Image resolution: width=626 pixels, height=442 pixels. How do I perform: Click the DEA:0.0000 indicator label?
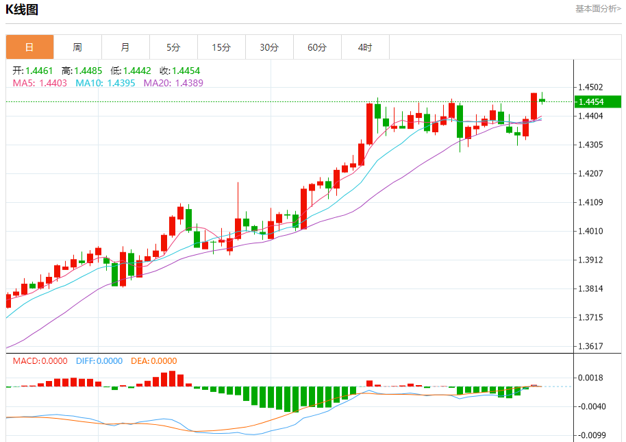click(x=153, y=361)
